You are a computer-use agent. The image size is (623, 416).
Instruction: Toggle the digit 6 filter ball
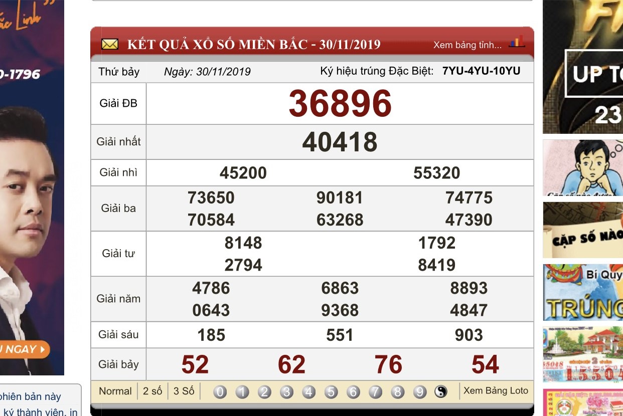(353, 392)
